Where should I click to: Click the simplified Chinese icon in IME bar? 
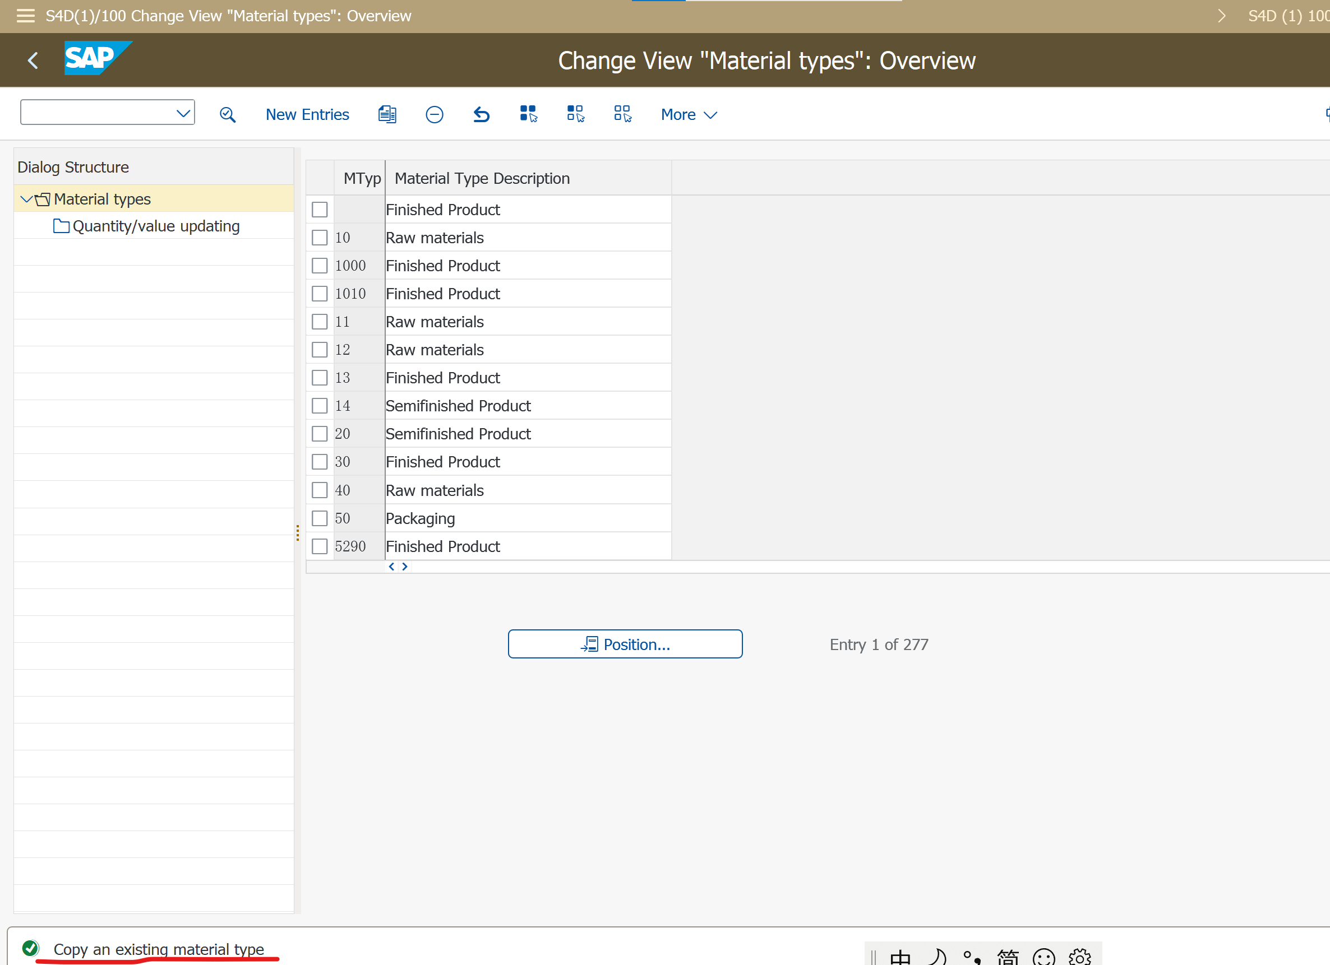point(1008,957)
